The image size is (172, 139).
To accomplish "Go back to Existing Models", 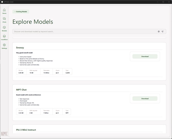I will click(x=21, y=11).
